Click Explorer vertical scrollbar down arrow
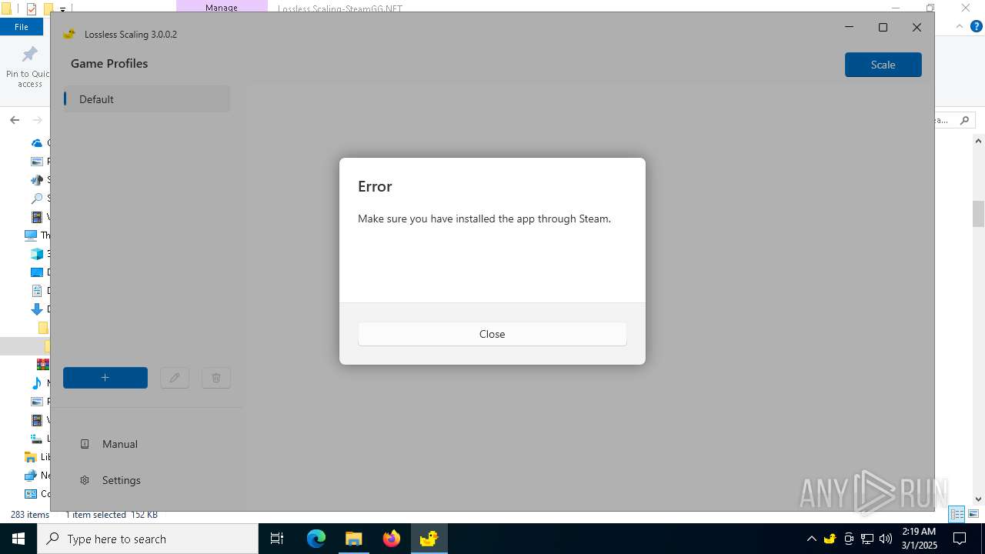 (979, 499)
